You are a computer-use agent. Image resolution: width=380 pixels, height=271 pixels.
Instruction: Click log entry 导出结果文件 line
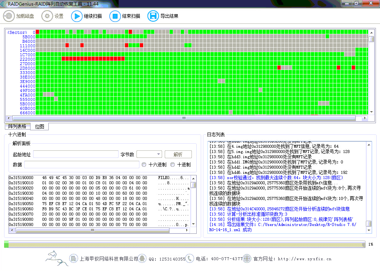(x=283, y=227)
